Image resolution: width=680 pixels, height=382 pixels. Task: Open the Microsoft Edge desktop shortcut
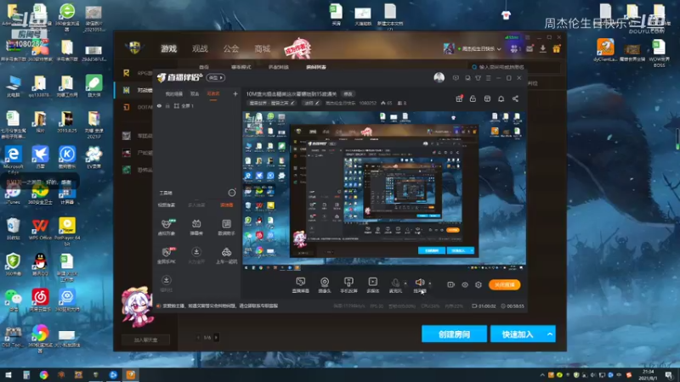pos(14,158)
